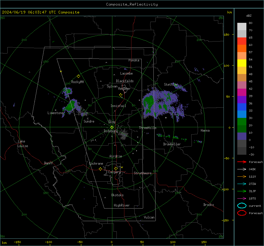Click the green 31JP arrow in legend

coord(242,191)
